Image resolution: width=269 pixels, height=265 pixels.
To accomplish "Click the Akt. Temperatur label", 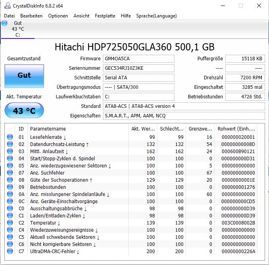I will [x=24, y=97].
